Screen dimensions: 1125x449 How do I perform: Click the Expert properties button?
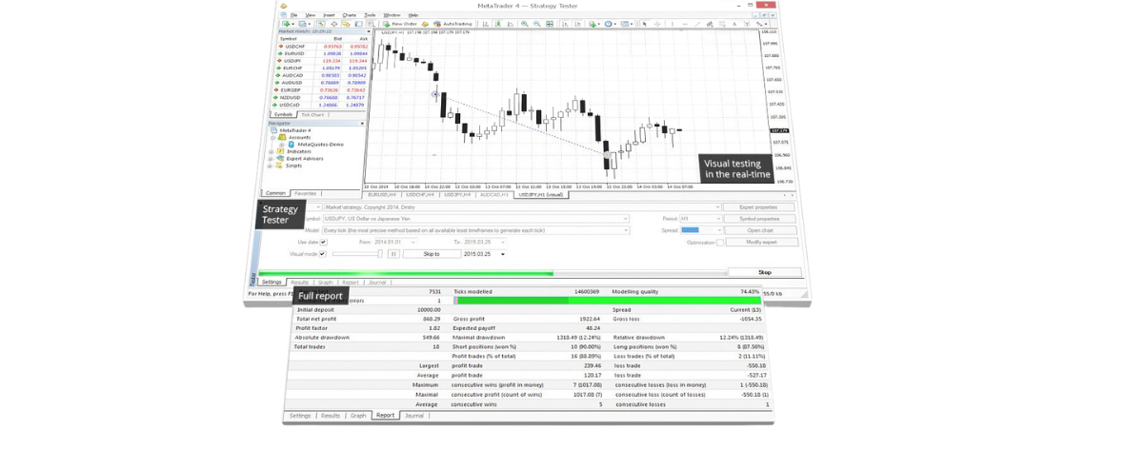[x=758, y=207]
